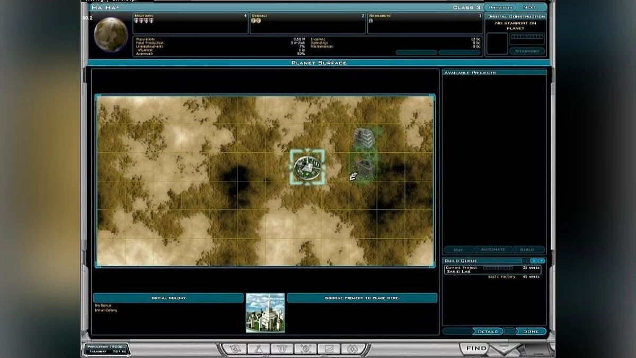Move queue item down with the Build Queue arrow
The width and height of the screenshot is (636, 358).
(541, 261)
